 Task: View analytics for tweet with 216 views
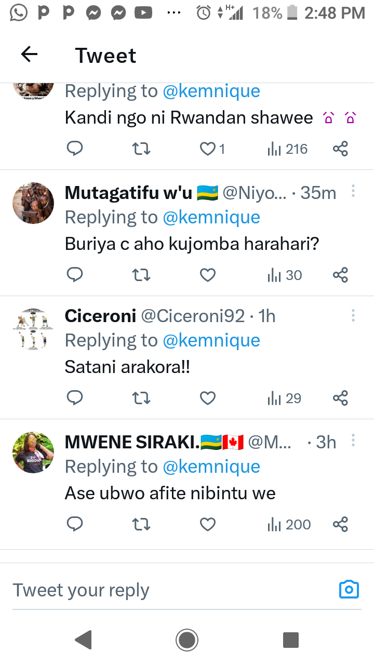point(288,149)
